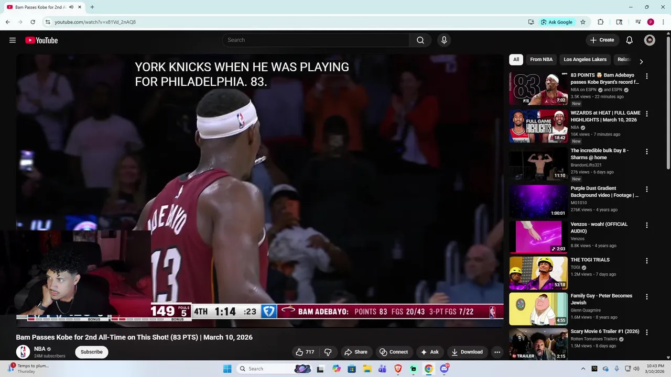This screenshot has width=671, height=377.
Task: Open the YouTube hamburger guide menu
Action: (13, 40)
